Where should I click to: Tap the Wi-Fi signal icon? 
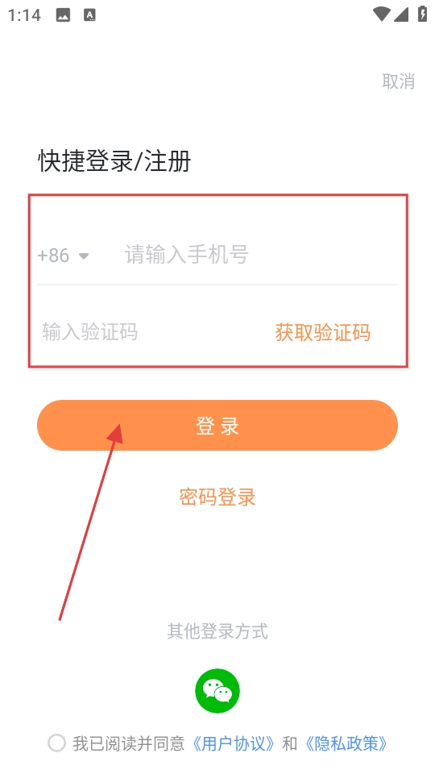coord(381,14)
